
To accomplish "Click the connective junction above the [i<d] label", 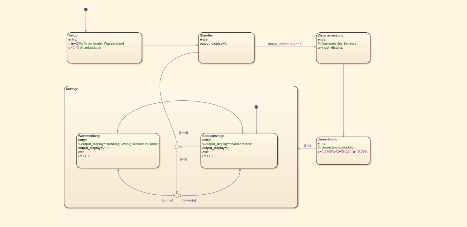I will click(x=177, y=147).
